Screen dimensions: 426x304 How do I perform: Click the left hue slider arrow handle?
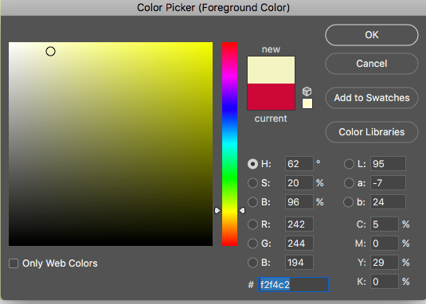coord(217,211)
